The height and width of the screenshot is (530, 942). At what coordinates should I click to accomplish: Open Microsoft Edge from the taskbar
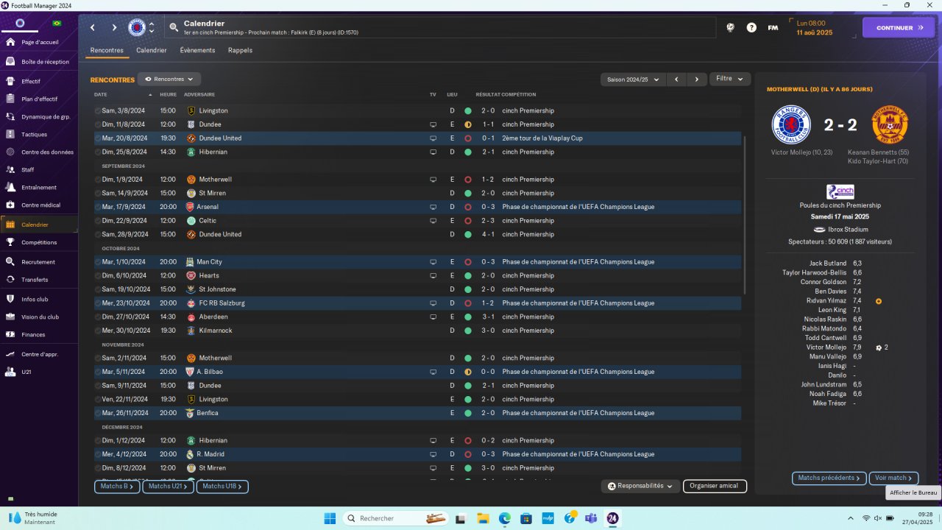(x=505, y=518)
